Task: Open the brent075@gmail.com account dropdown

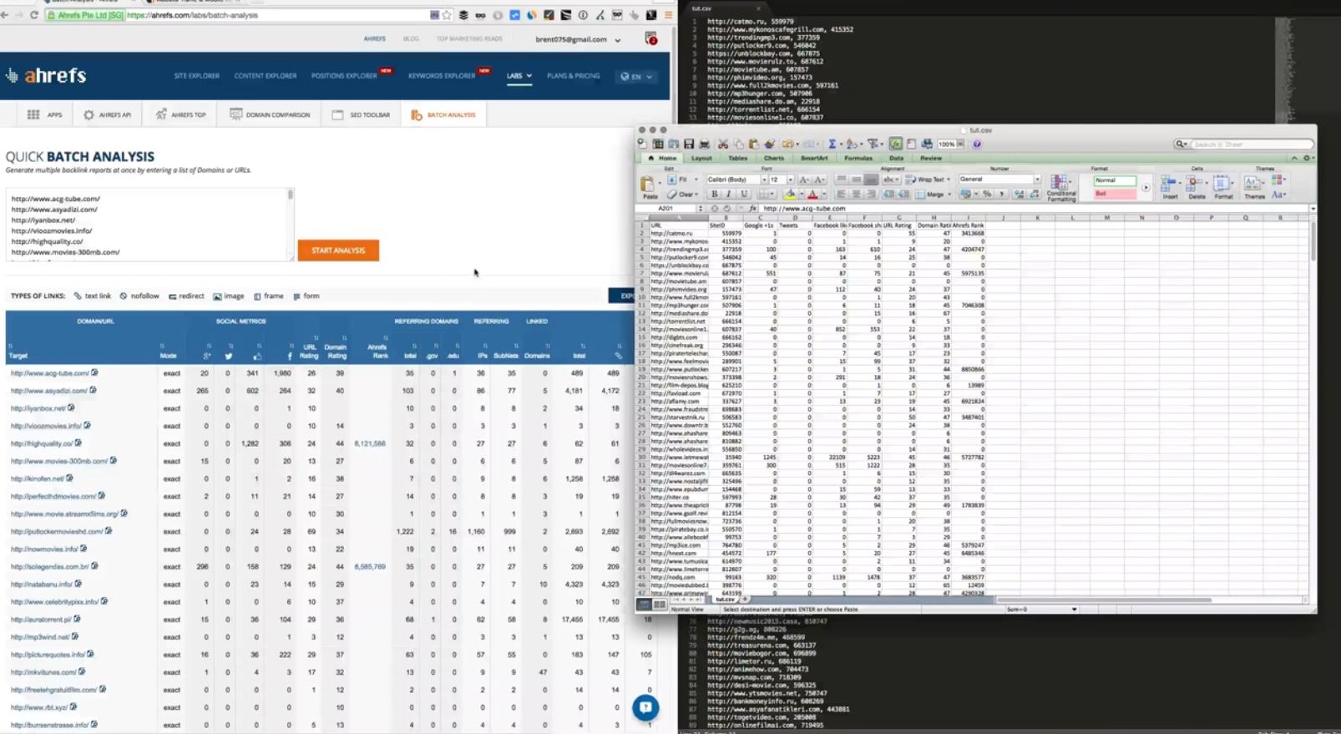Action: tap(578, 39)
